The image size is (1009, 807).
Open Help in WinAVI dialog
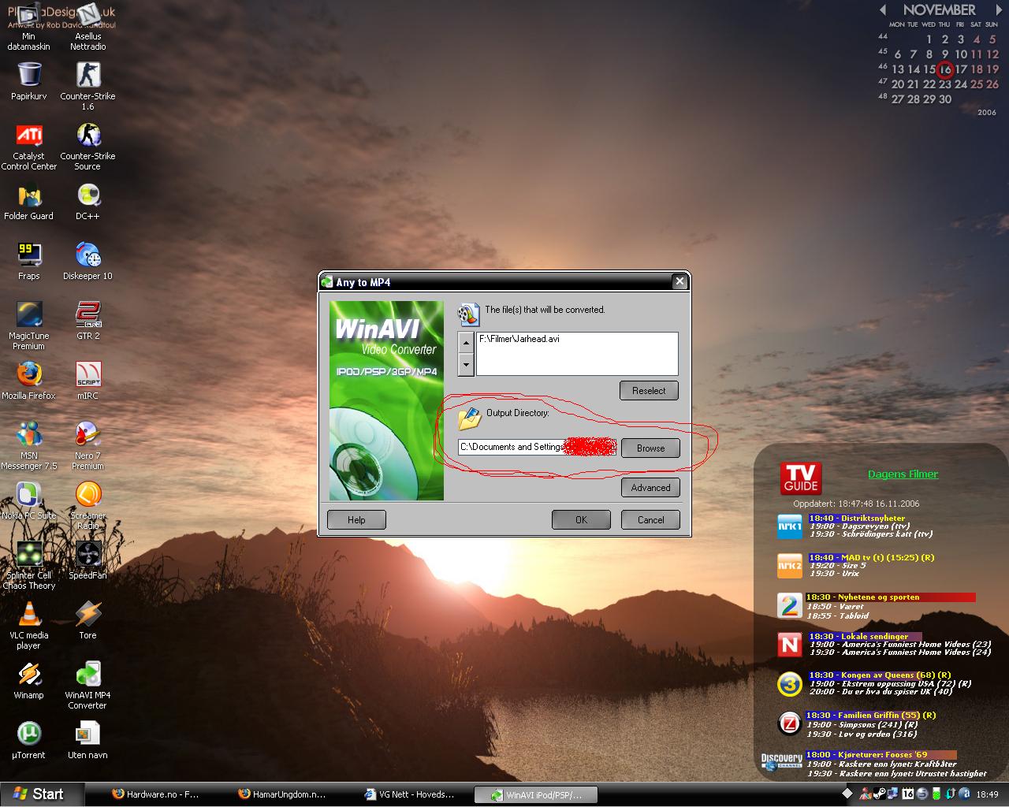coord(356,520)
